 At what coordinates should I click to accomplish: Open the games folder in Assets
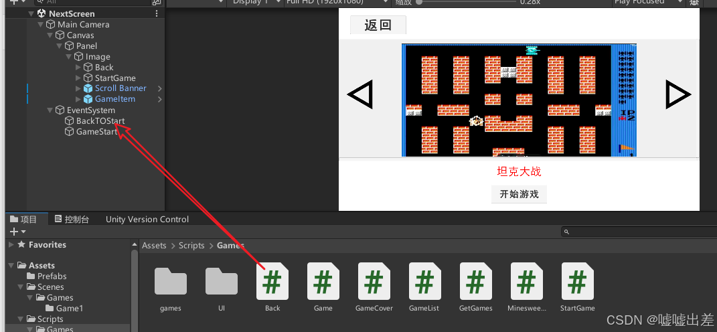(171, 286)
